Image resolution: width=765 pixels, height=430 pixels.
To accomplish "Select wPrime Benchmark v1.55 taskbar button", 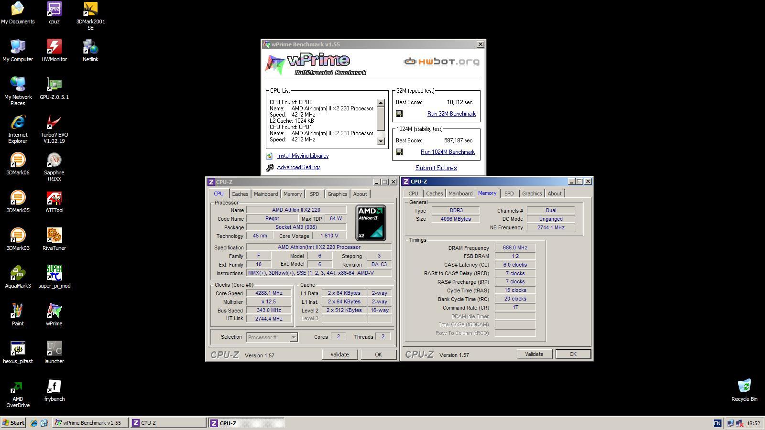I will tap(90, 423).
